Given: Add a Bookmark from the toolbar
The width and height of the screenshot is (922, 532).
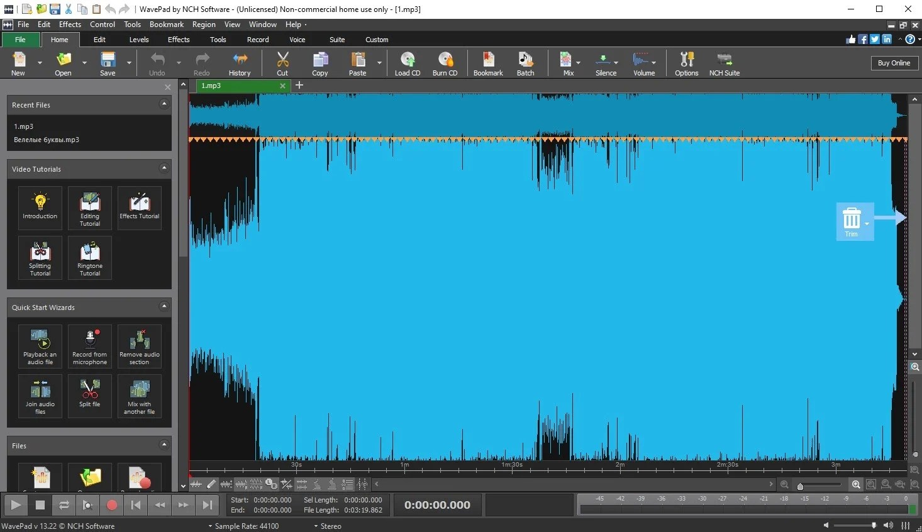Looking at the screenshot, I should tap(488, 63).
